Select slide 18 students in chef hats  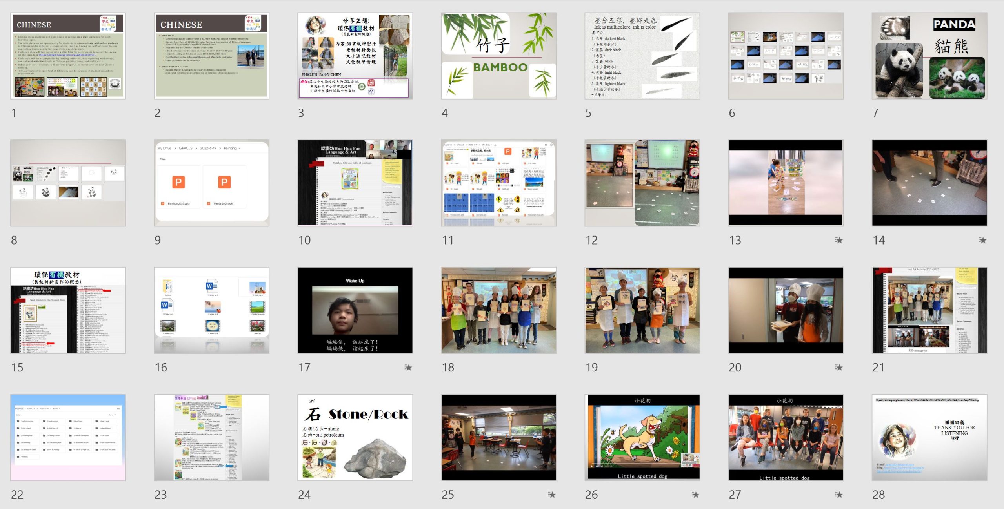498,310
